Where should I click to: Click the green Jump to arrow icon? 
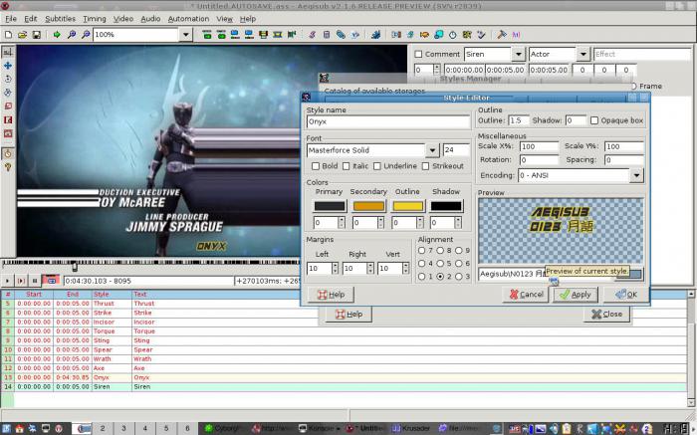tap(57, 35)
